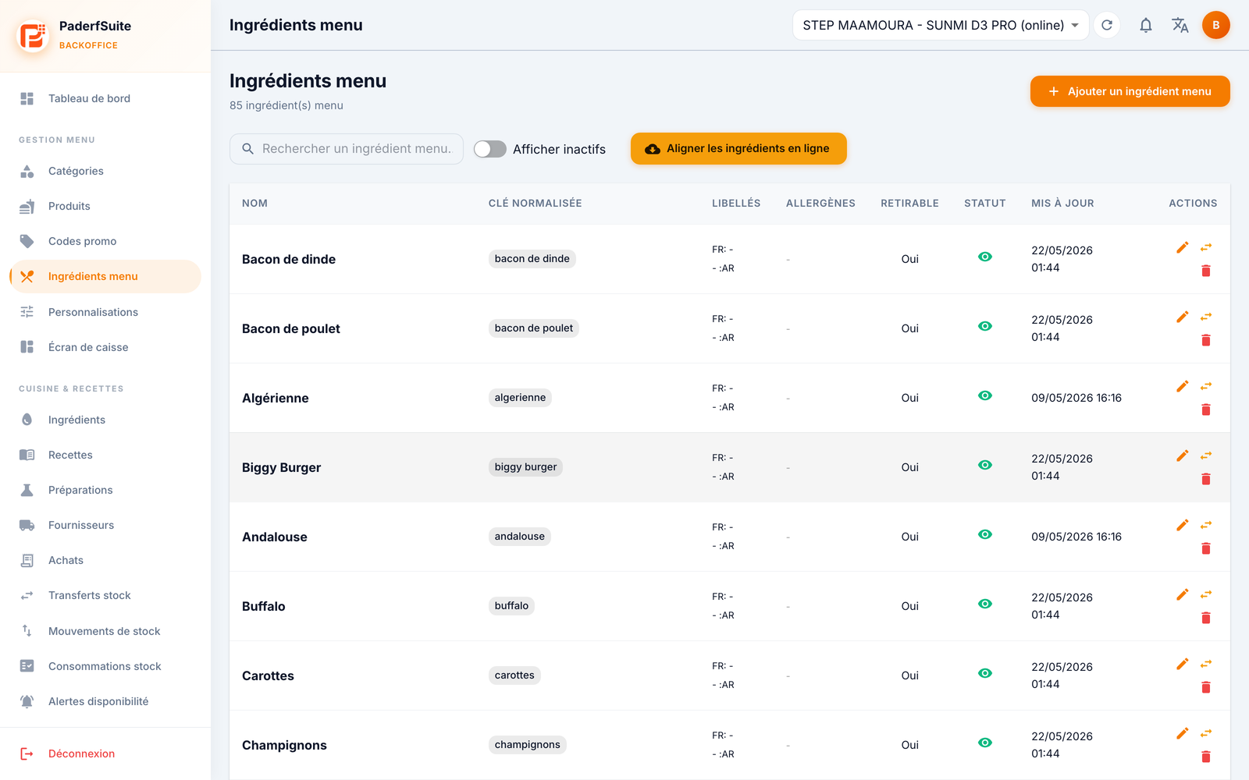The image size is (1249, 780).
Task: Toggle the Biggy Burger status eye
Action: pyautogui.click(x=985, y=465)
